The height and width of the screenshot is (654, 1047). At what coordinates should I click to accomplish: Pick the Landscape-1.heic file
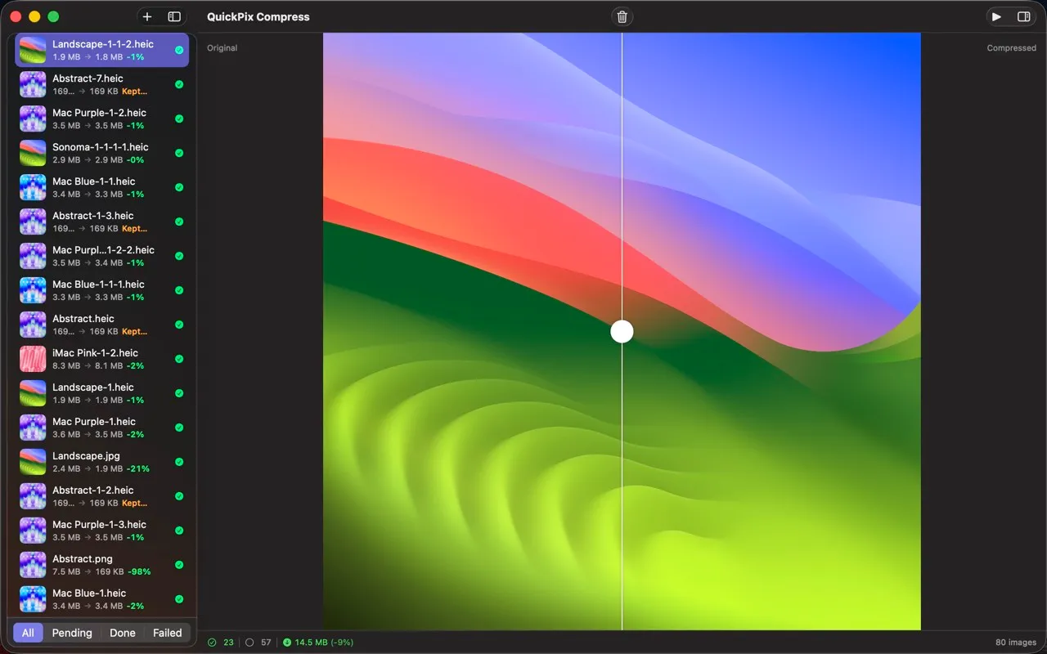coord(102,393)
